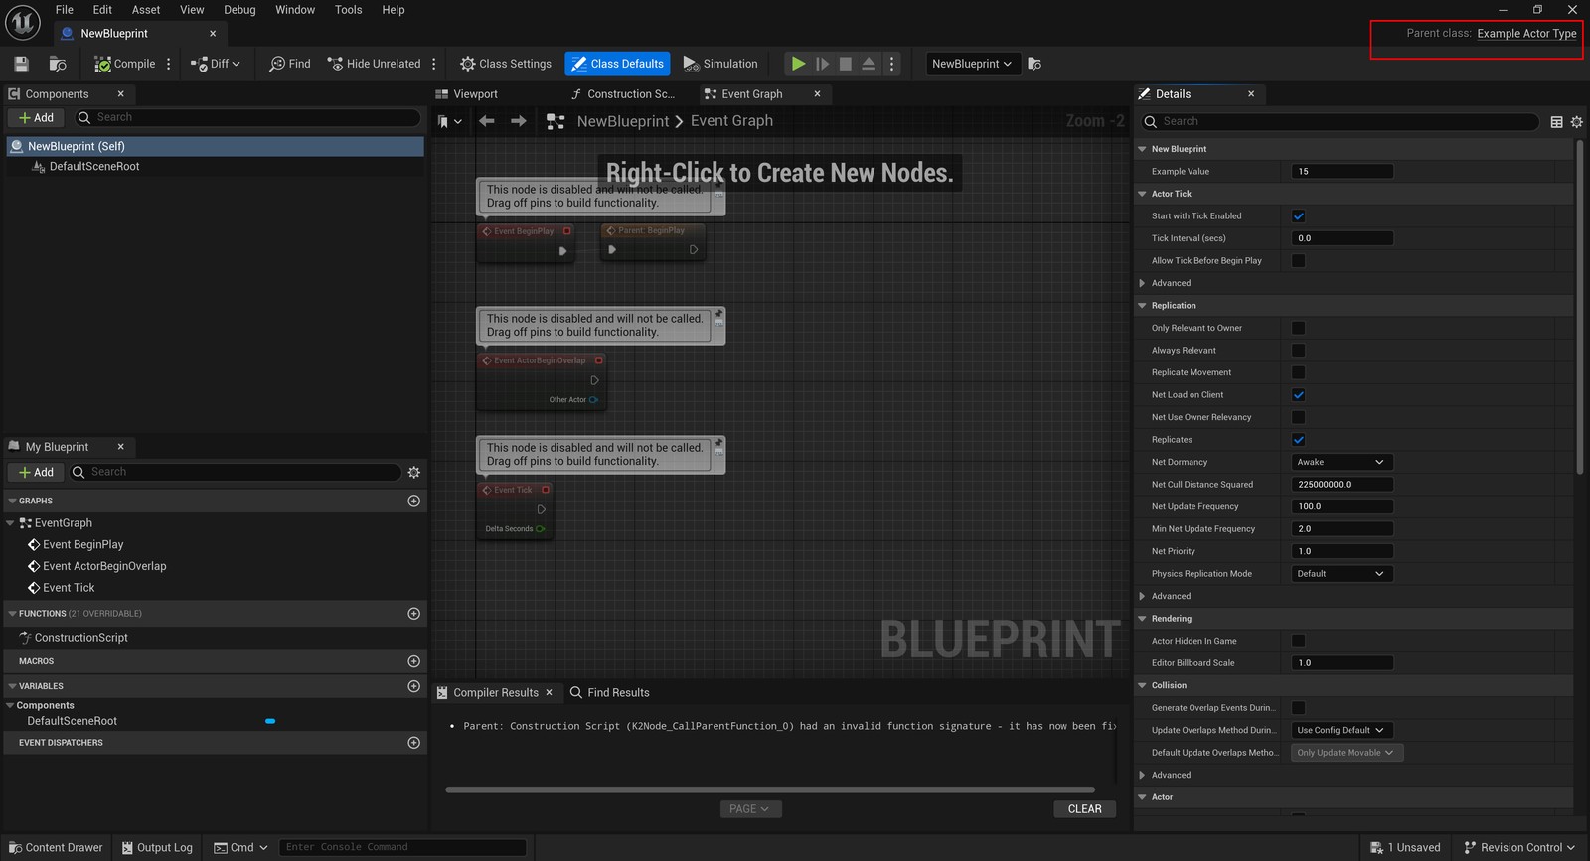The height and width of the screenshot is (861, 1590).
Task: Enable Only Relevant to Owner checkbox
Action: 1299,328
